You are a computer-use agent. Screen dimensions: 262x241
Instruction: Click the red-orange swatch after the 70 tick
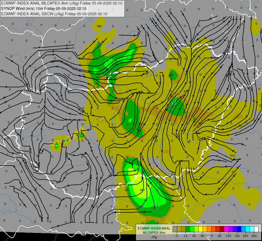[x=213, y=229]
